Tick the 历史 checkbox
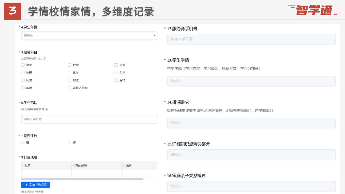 click(x=23, y=80)
